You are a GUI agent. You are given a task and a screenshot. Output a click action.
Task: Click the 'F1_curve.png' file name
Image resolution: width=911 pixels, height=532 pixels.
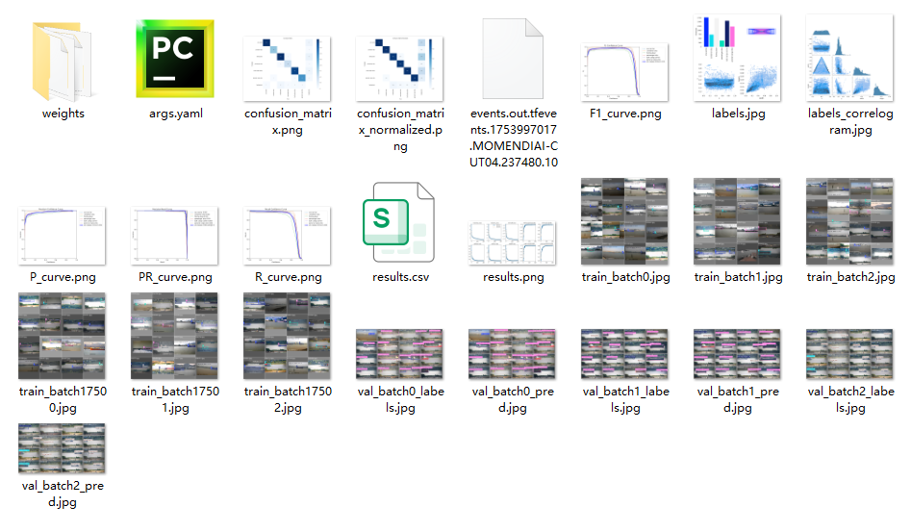[625, 114]
